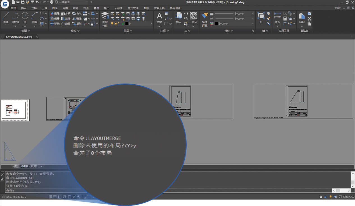Activate the 移动 (Move) tool

click(55, 24)
